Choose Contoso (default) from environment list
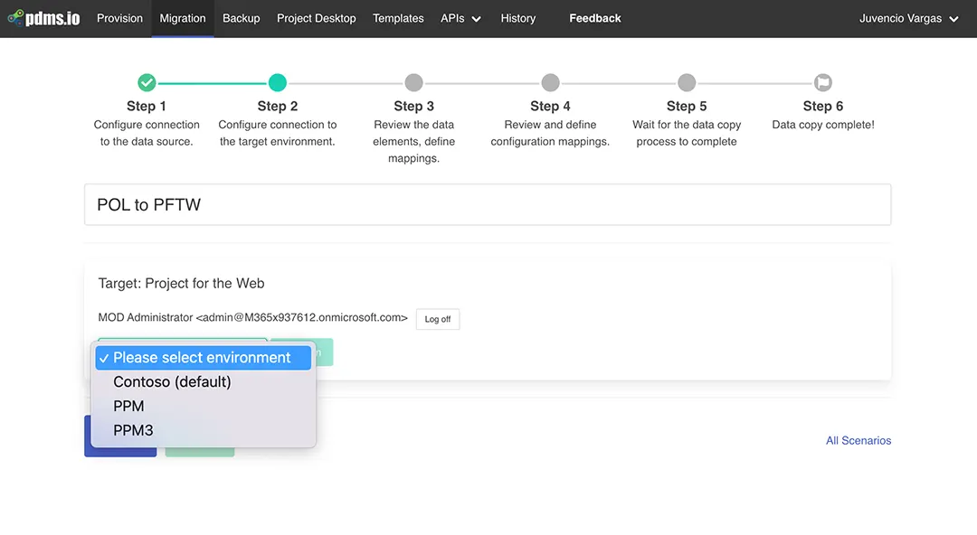This screenshot has height=535, width=977. point(172,382)
